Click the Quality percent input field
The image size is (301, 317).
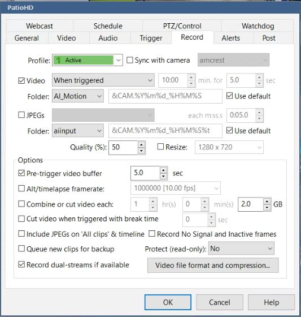123,147
